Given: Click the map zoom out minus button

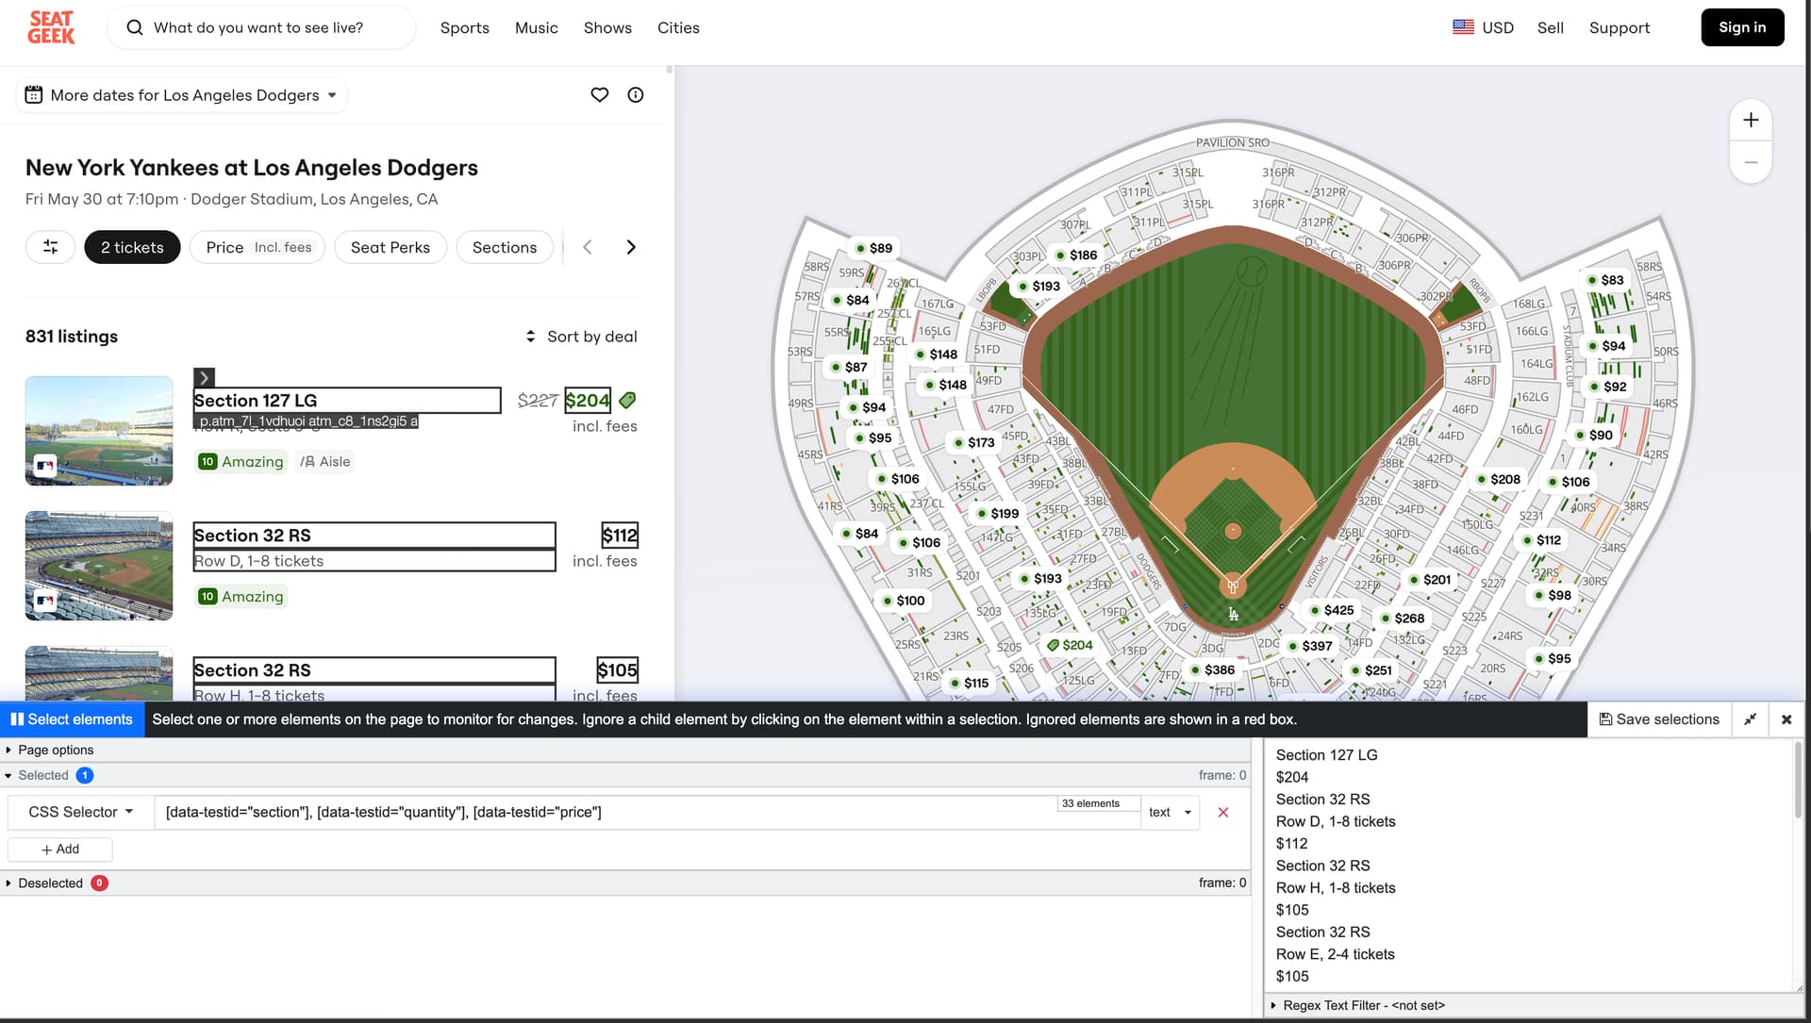Looking at the screenshot, I should click(x=1751, y=162).
